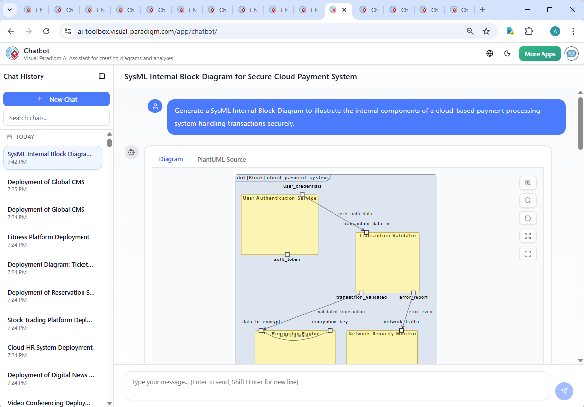Fit the diagram to the viewport
The width and height of the screenshot is (584, 407).
528,254
